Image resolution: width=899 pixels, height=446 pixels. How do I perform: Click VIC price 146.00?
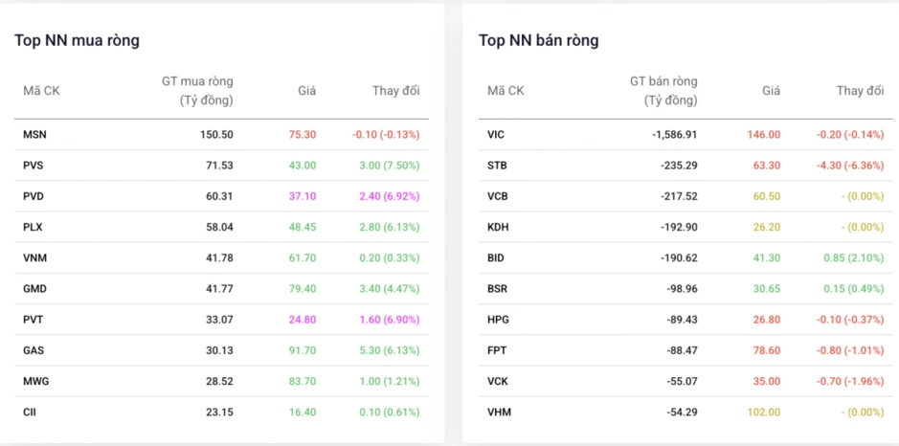coord(764,135)
